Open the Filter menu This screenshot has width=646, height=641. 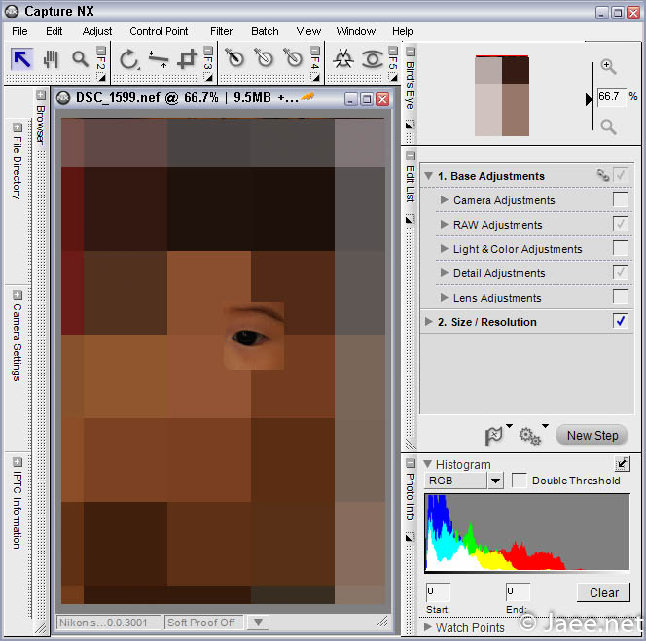tap(221, 31)
